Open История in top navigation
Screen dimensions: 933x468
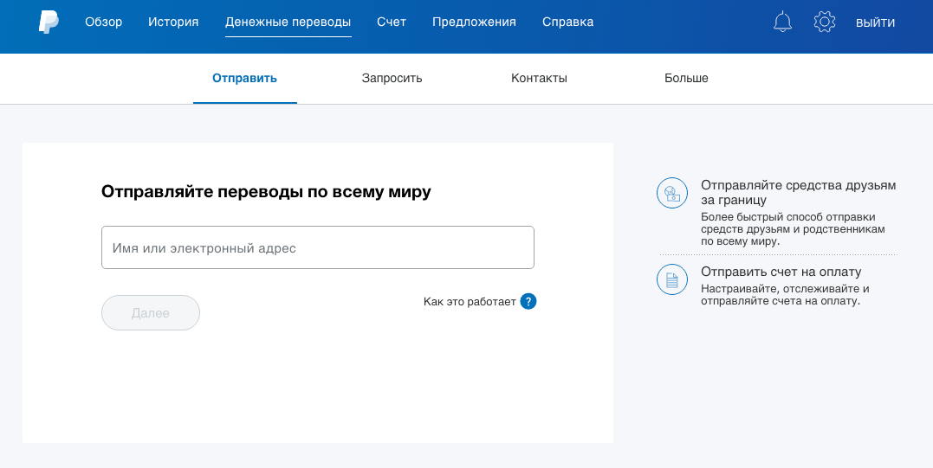coord(173,22)
